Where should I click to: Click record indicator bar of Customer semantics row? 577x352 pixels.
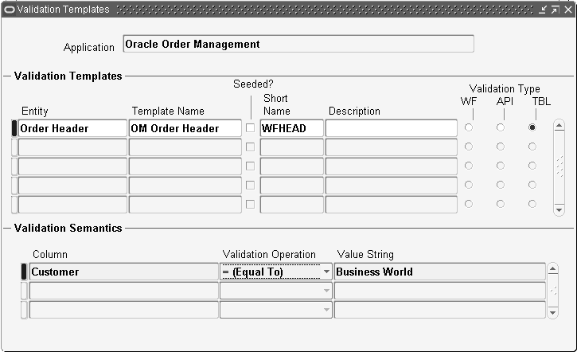point(24,272)
